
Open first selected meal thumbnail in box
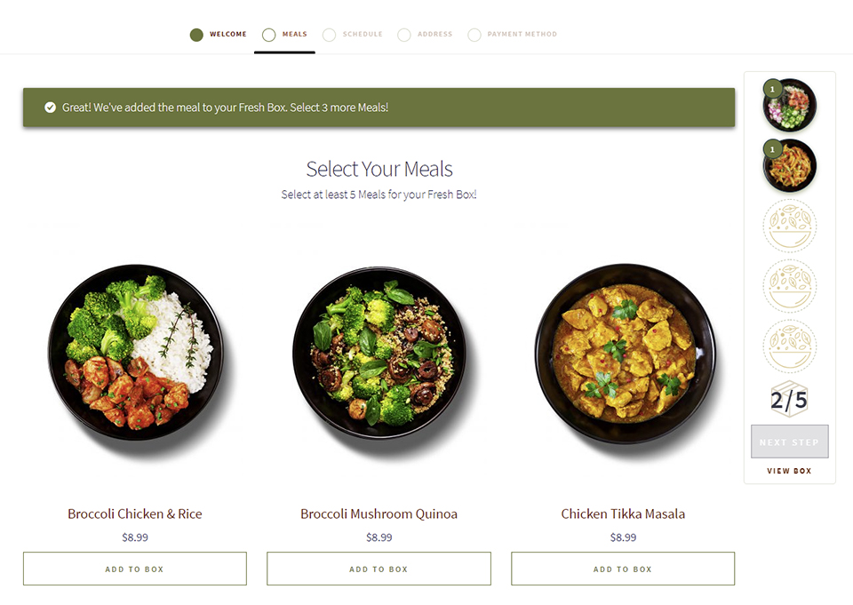pos(790,106)
